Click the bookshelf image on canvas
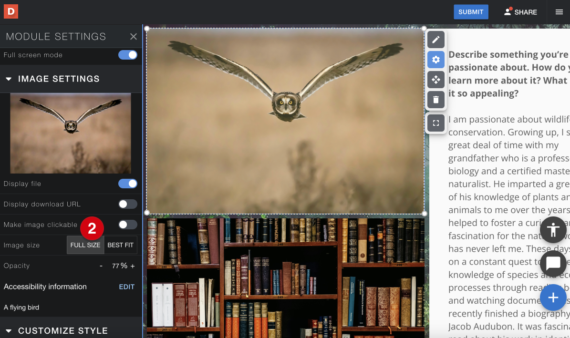Viewport: 570px width, 338px height. 285,278
